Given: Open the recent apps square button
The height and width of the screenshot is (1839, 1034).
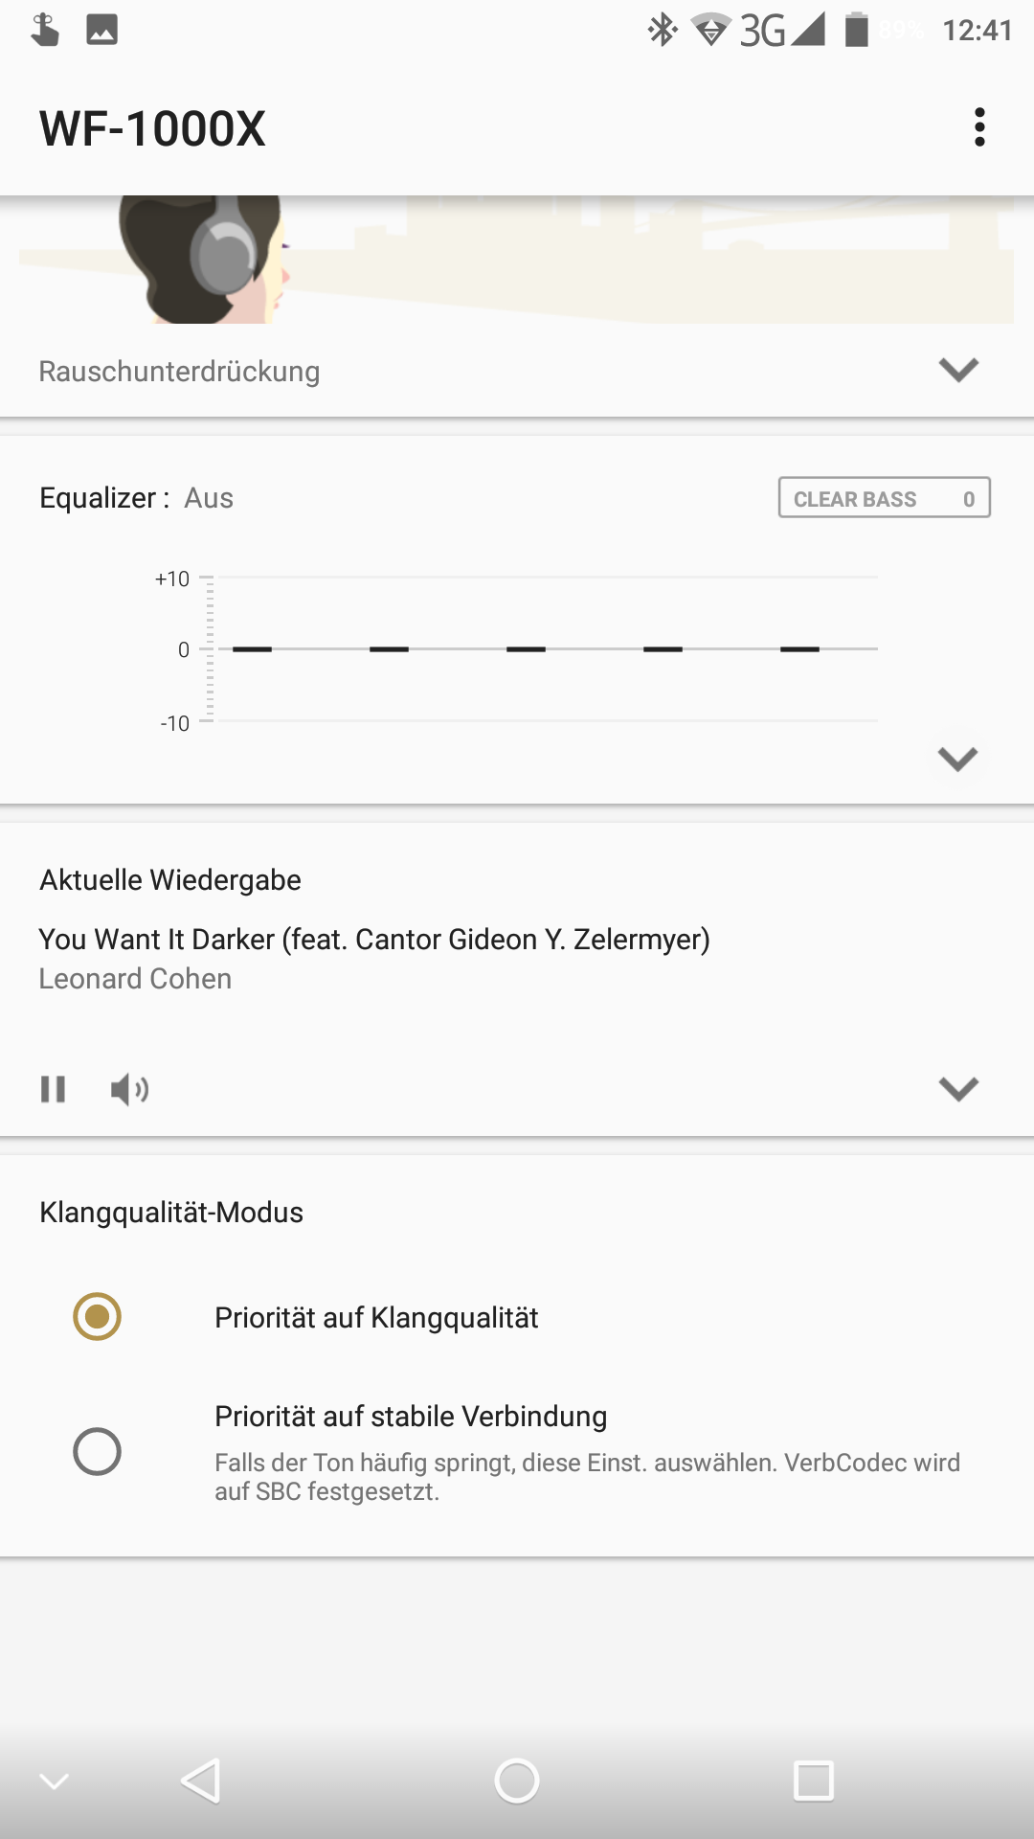Looking at the screenshot, I should pos(814,1782).
